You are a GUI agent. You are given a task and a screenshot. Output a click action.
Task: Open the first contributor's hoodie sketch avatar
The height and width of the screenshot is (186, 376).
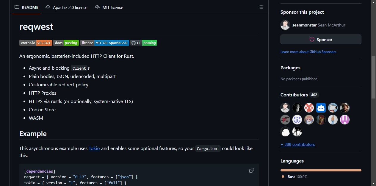[x=285, y=108]
